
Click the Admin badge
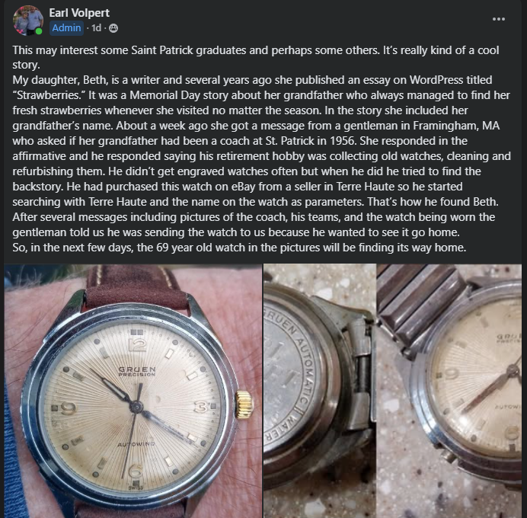[66, 28]
